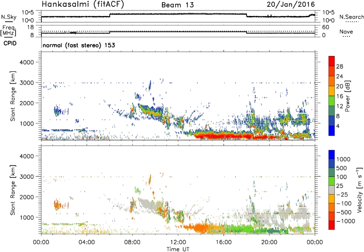Click the right-side 60 label of the frequency panel
364x252 pixels.
[326, 27]
